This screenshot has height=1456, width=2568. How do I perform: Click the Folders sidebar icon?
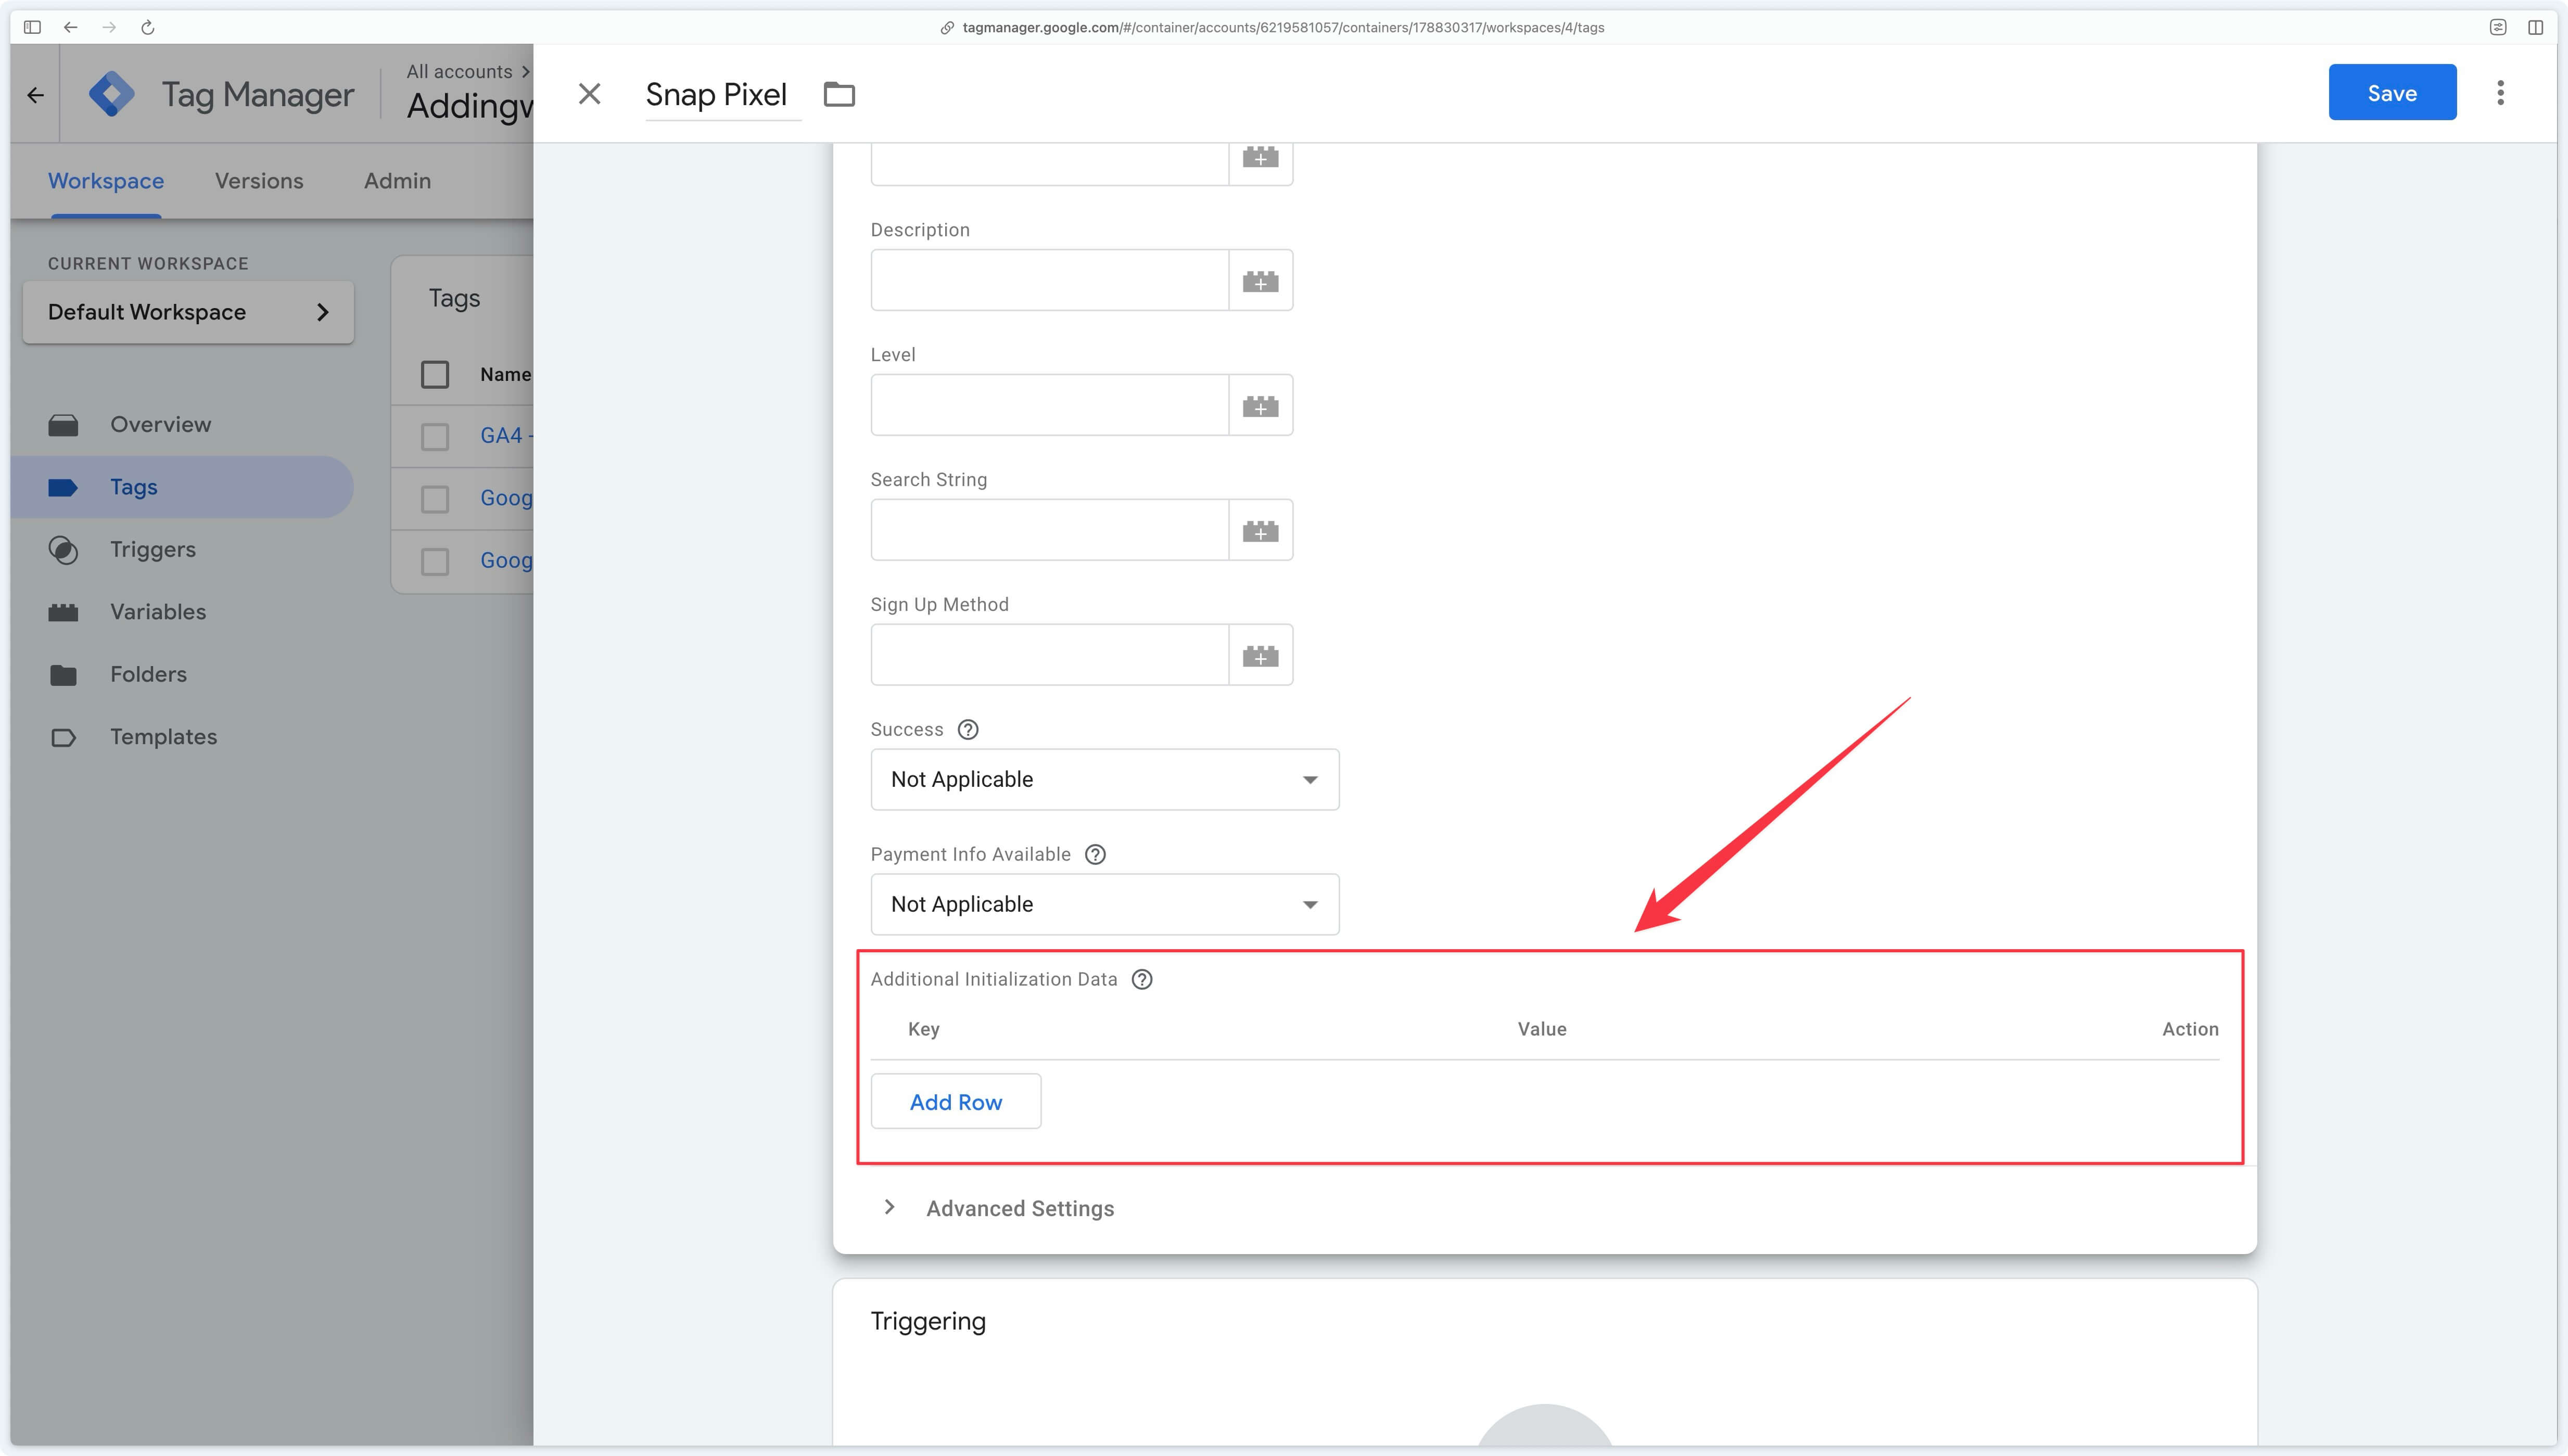(63, 675)
